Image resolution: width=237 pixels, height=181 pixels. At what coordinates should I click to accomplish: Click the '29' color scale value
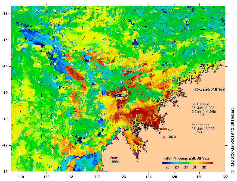click(177, 167)
